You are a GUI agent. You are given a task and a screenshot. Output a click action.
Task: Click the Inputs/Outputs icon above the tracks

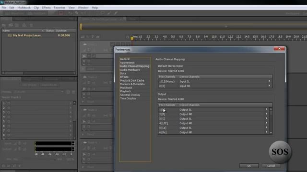pyautogui.click(x=83, y=37)
